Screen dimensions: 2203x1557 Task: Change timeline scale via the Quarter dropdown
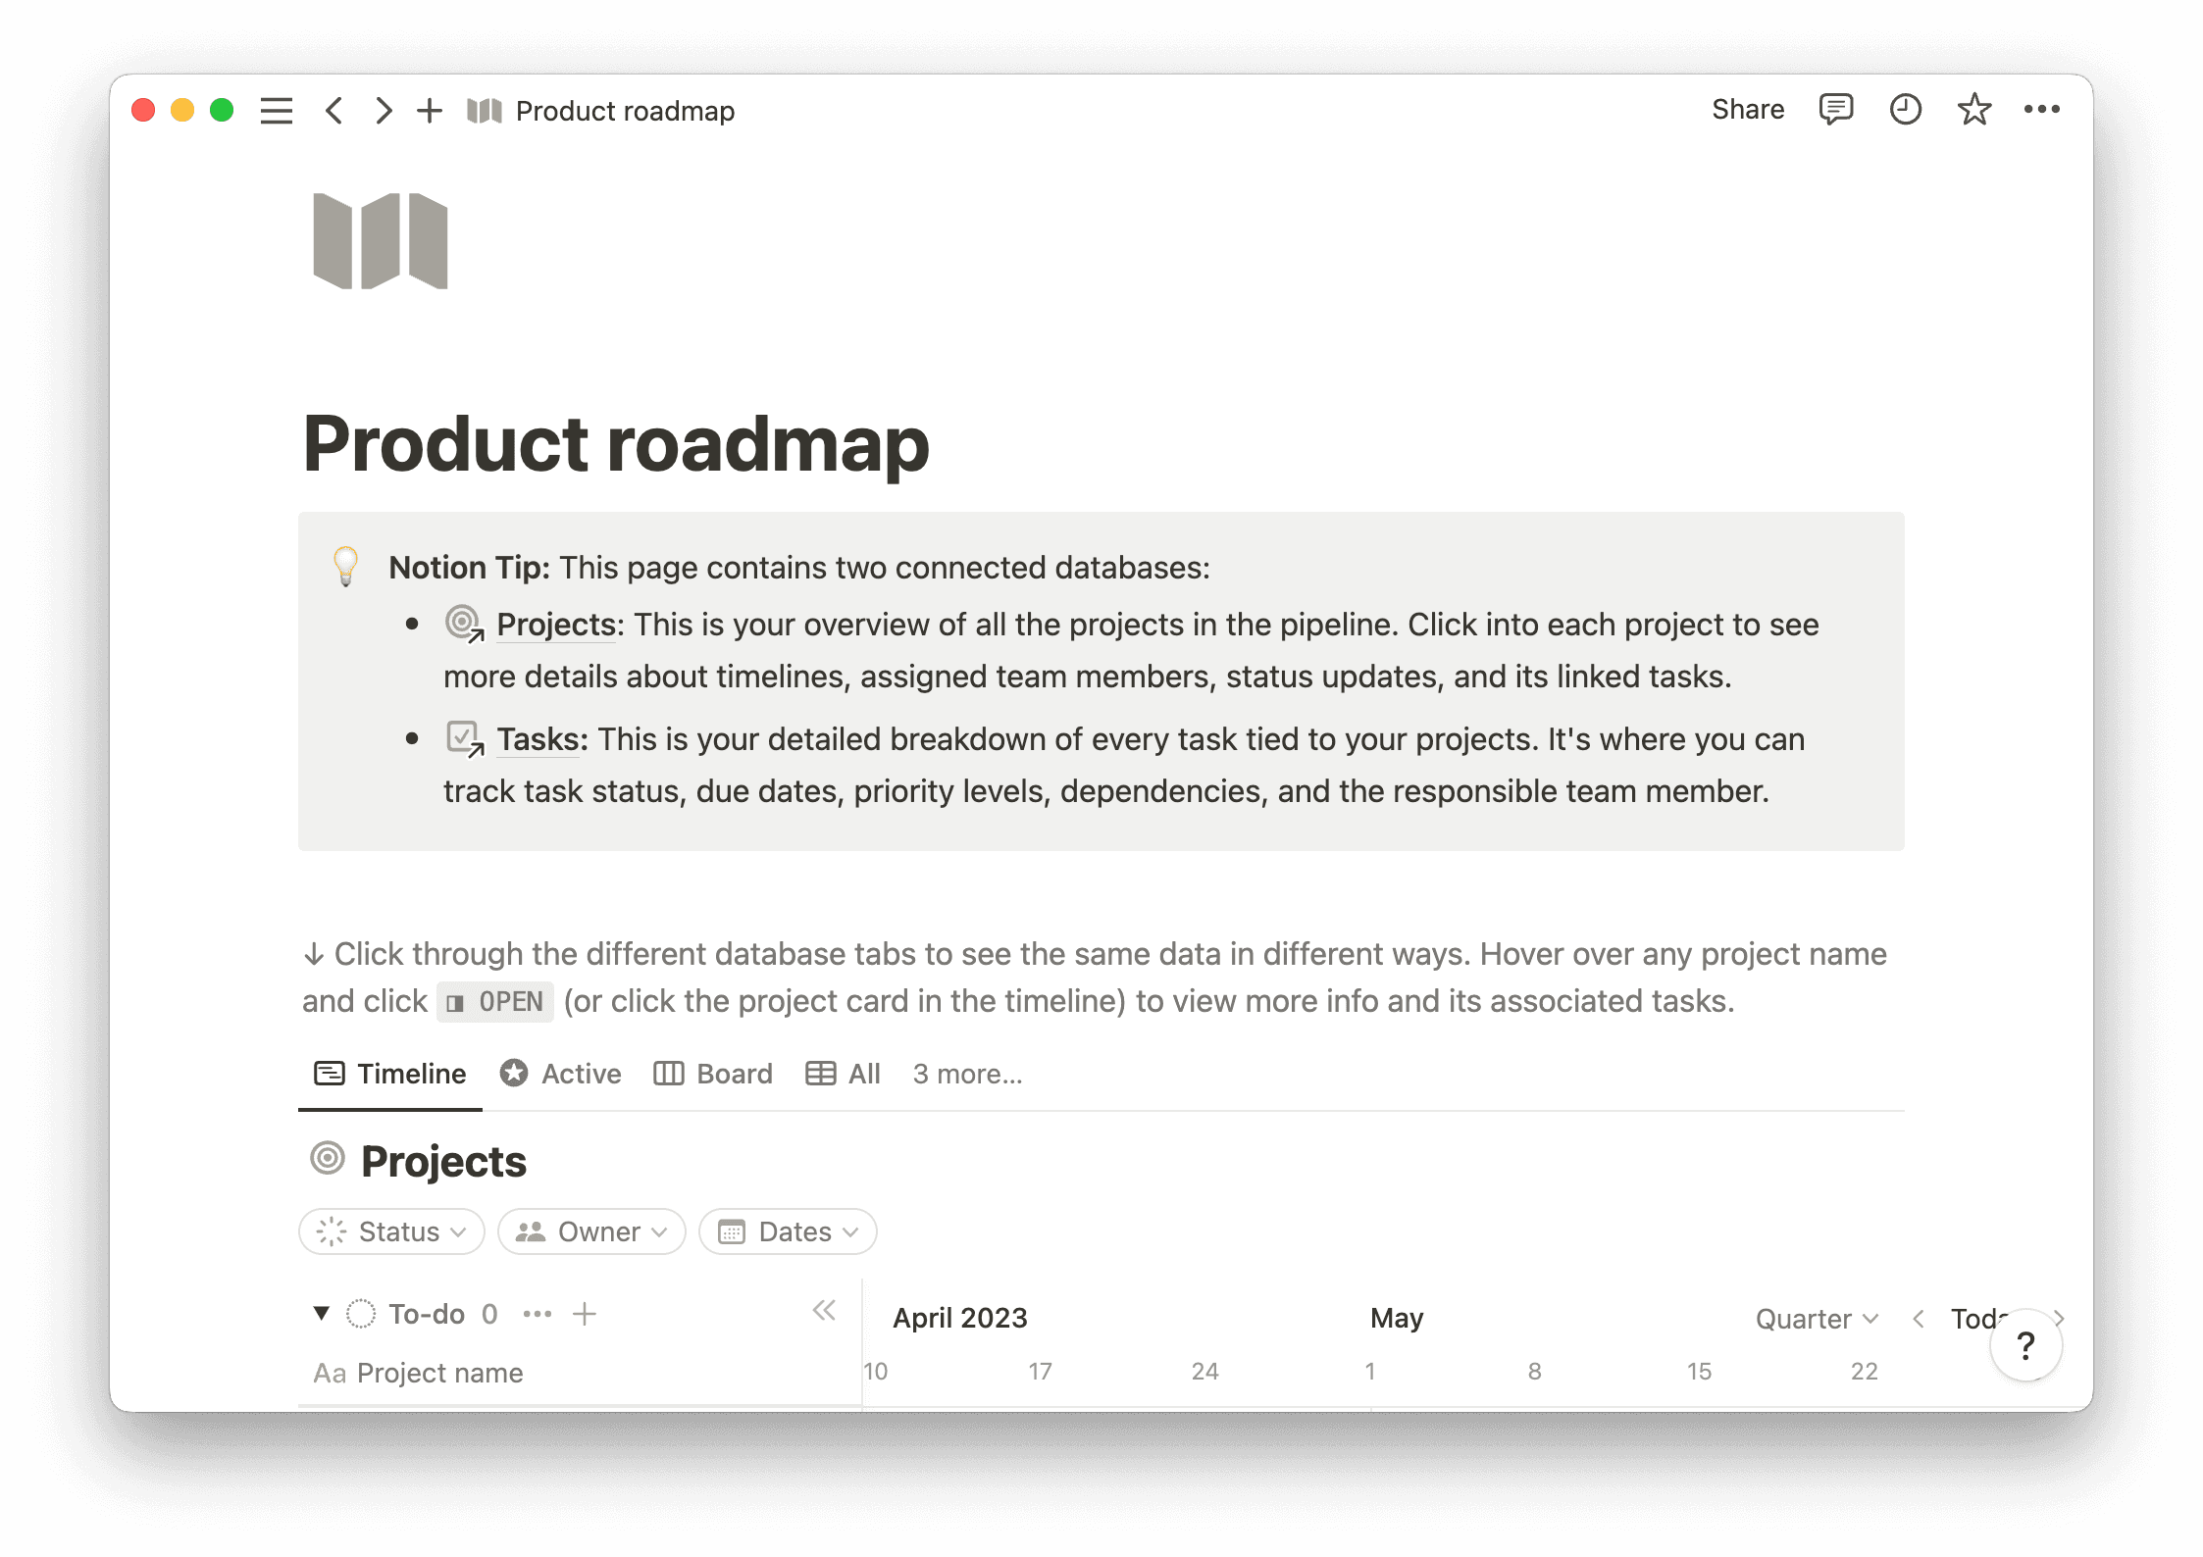(x=1815, y=1319)
